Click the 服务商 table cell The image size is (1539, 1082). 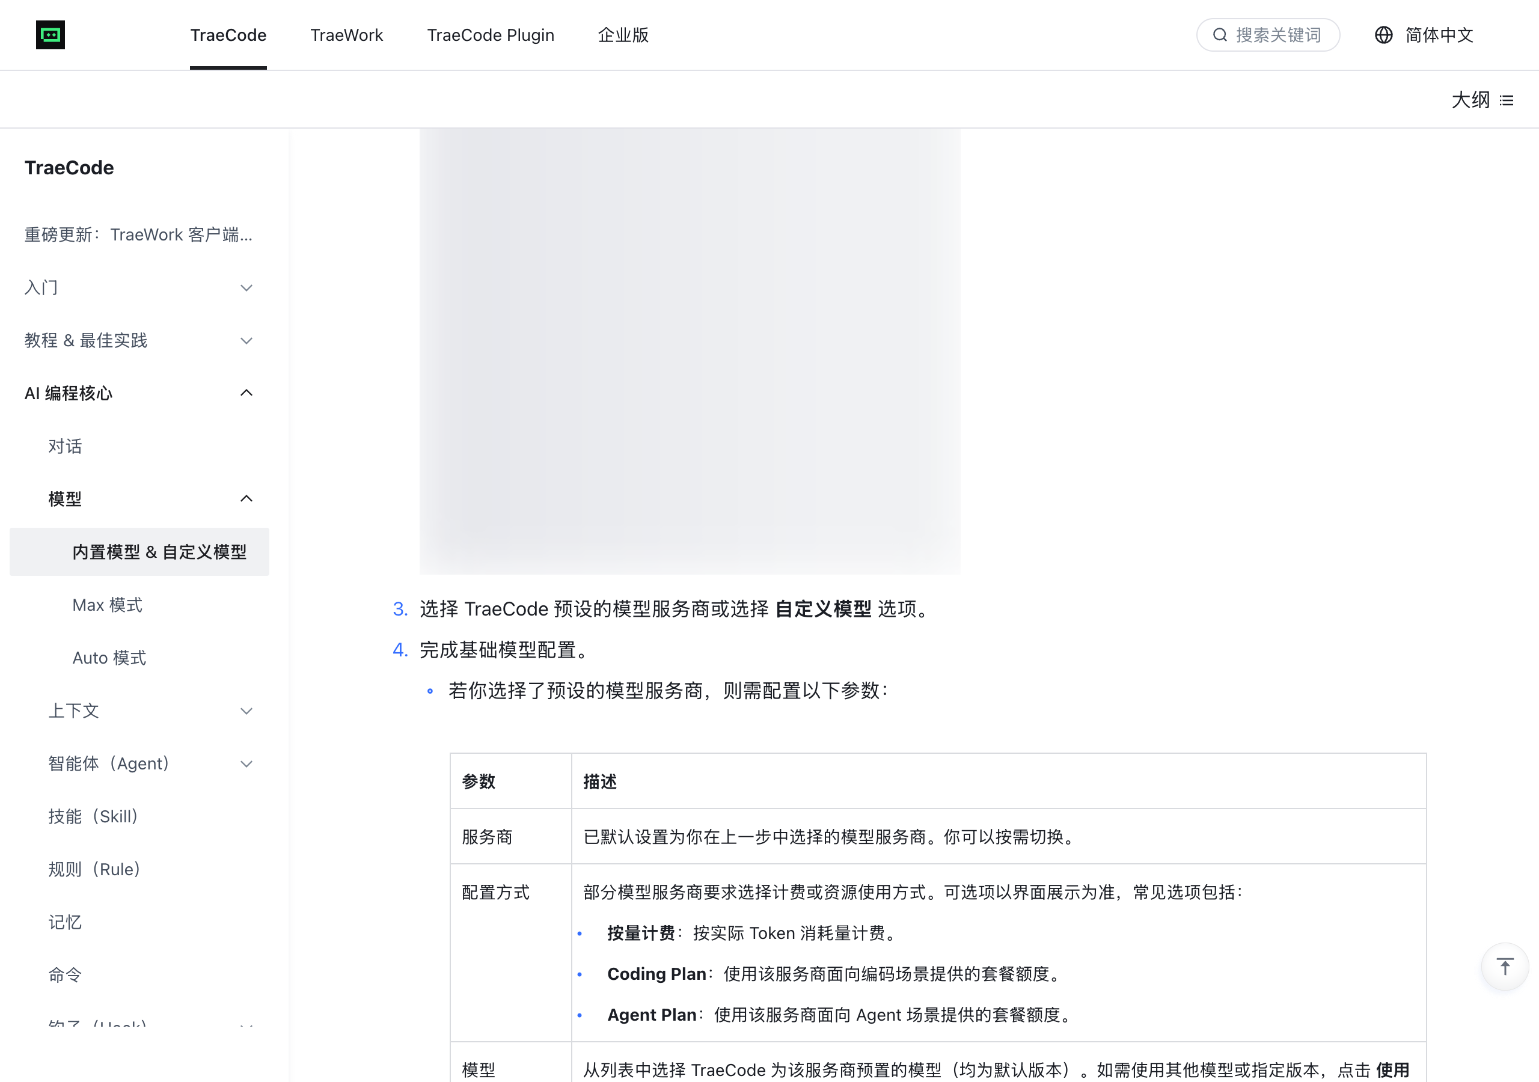click(x=511, y=837)
